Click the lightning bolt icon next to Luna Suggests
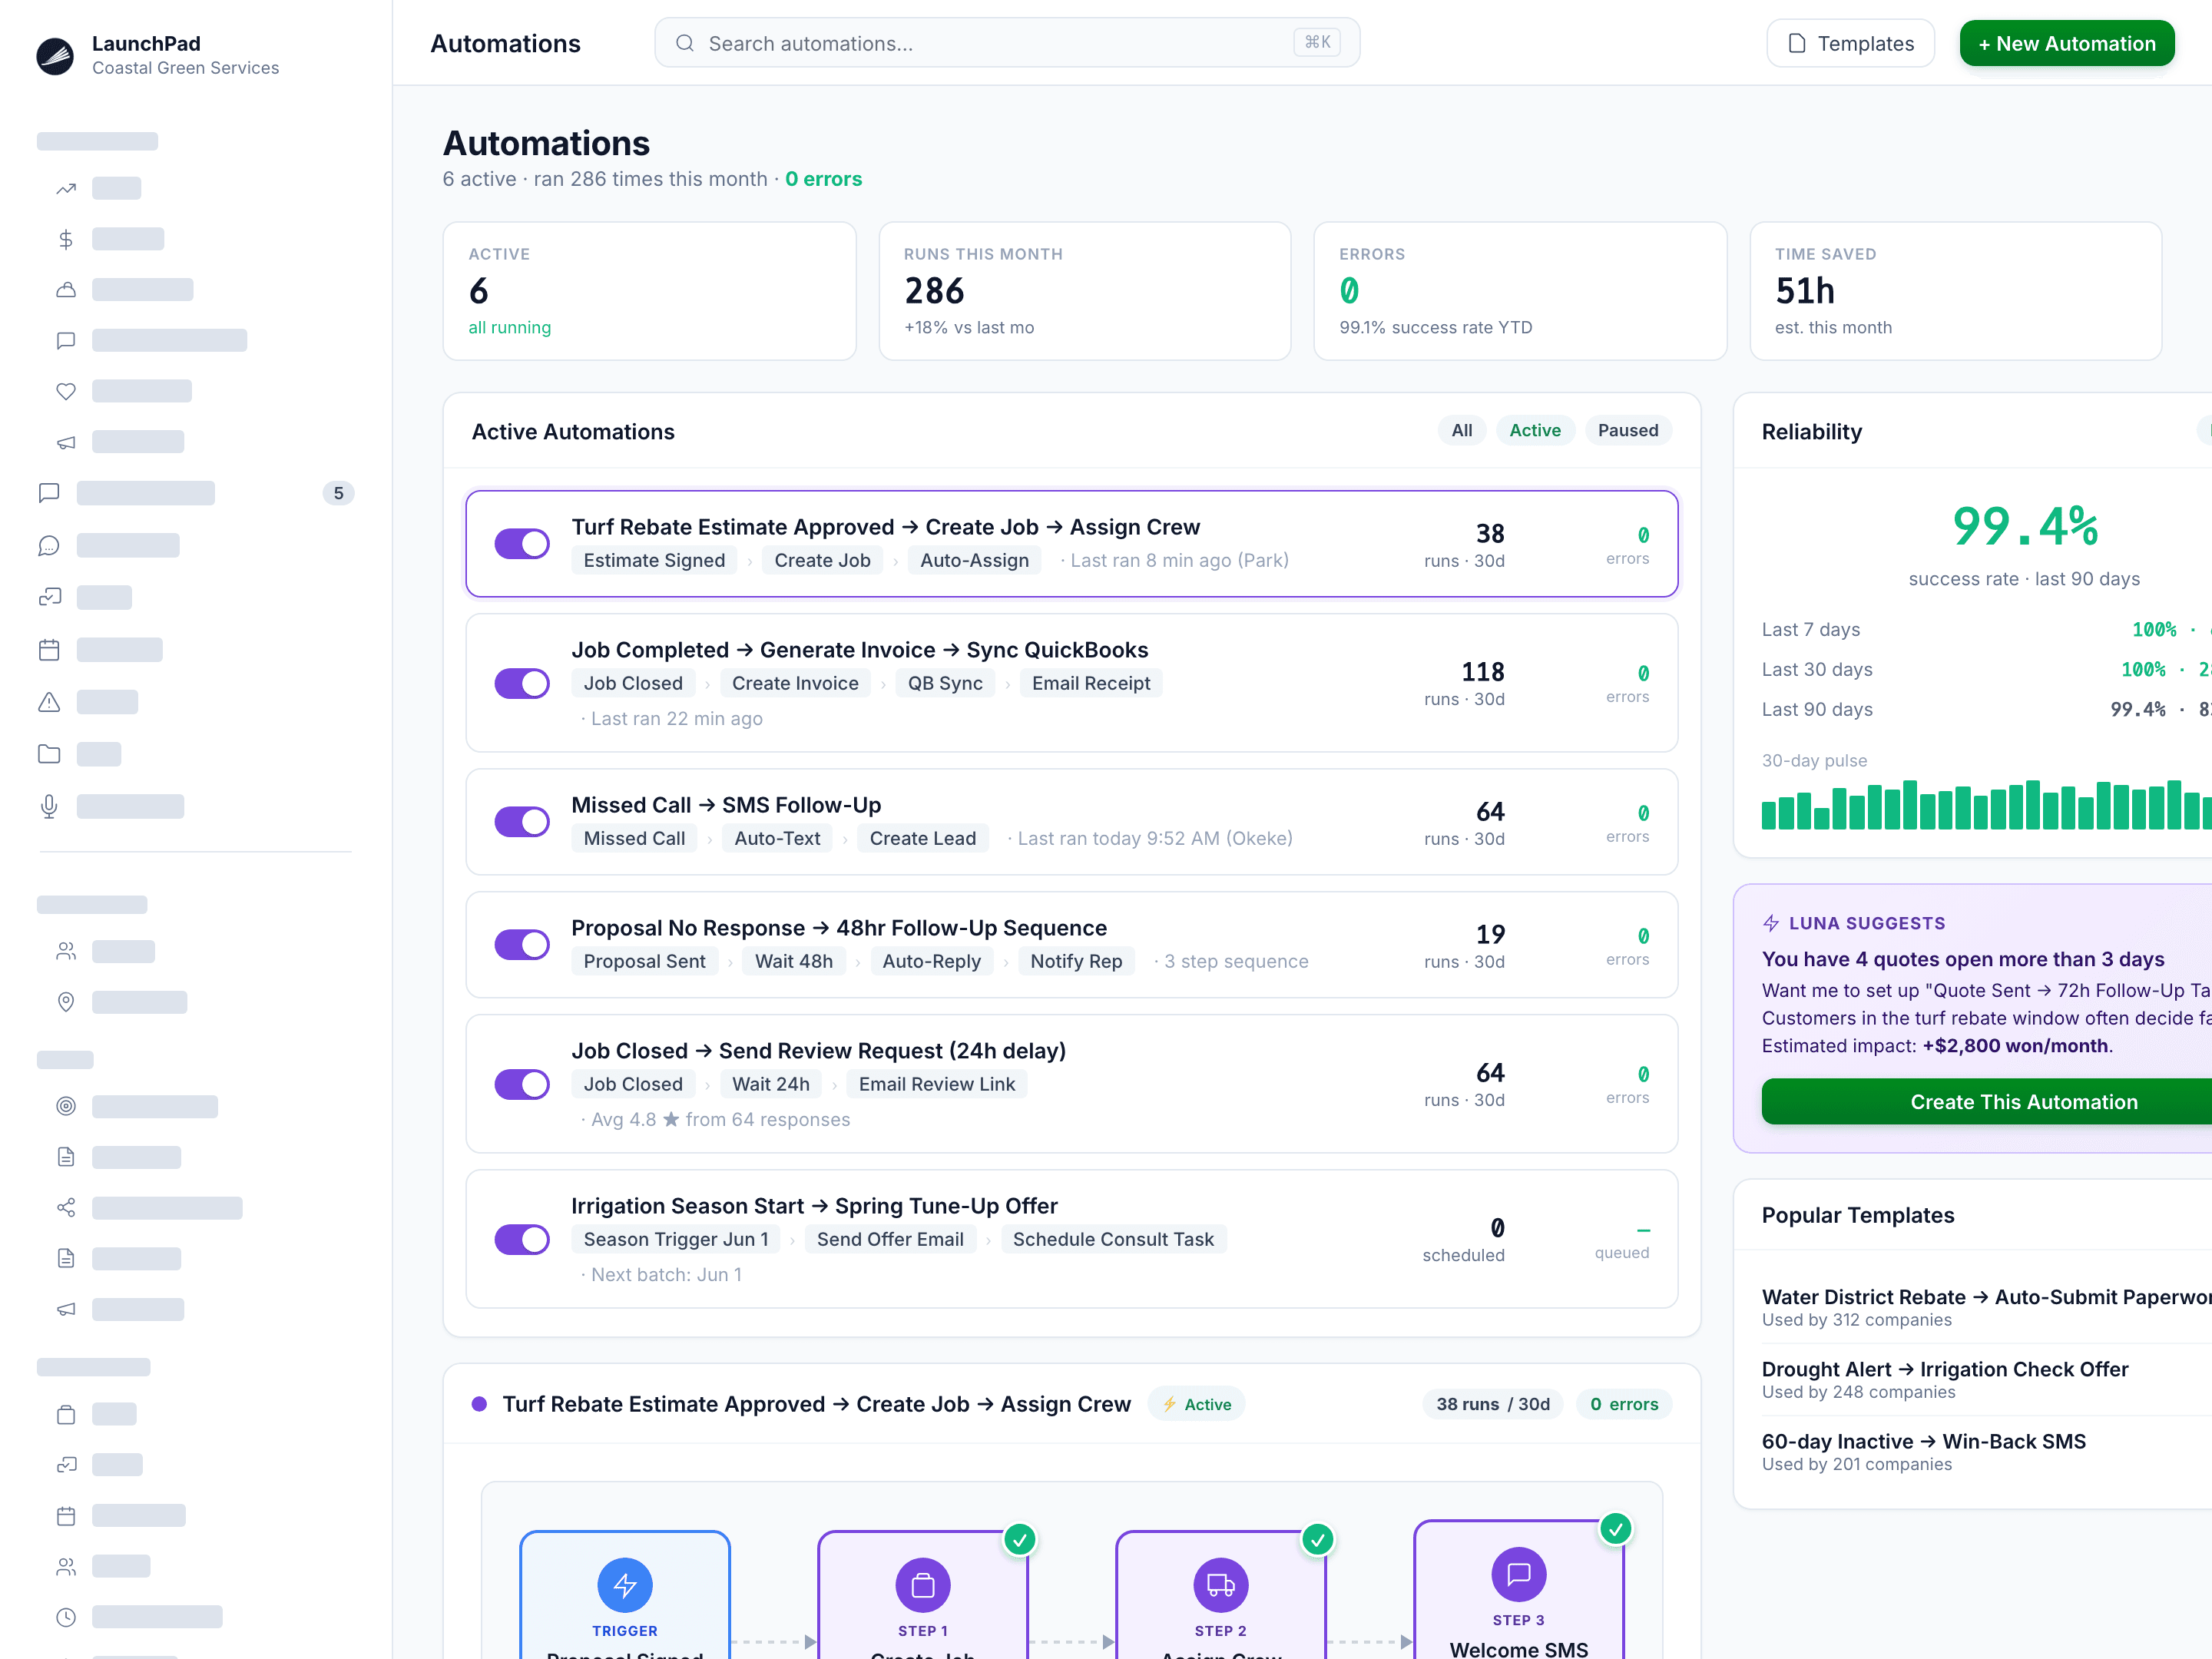Image resolution: width=2212 pixels, height=1659 pixels. (x=1771, y=923)
